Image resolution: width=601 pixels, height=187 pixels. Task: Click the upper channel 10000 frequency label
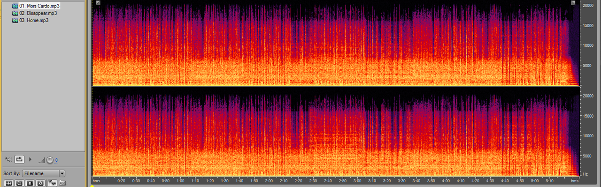pos(588,45)
